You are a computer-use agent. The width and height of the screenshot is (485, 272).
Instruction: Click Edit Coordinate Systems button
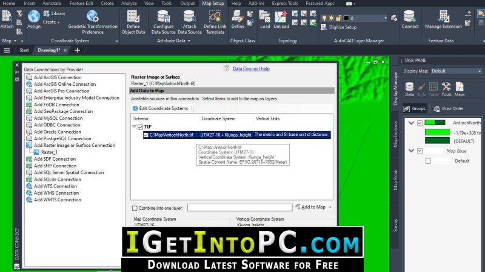[x=160, y=108]
